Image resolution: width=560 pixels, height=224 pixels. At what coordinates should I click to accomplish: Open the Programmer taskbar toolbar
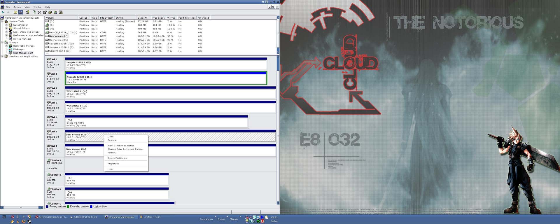click(206, 219)
